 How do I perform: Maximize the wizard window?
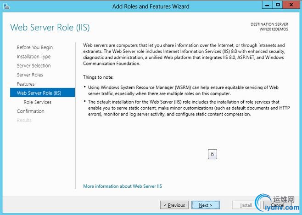[x=278, y=5]
